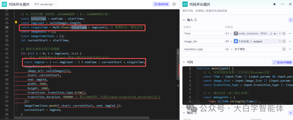The image size is (293, 120).
Task: Click 'const totalTime = endTime - startTime;' line
Action: tap(53, 19)
